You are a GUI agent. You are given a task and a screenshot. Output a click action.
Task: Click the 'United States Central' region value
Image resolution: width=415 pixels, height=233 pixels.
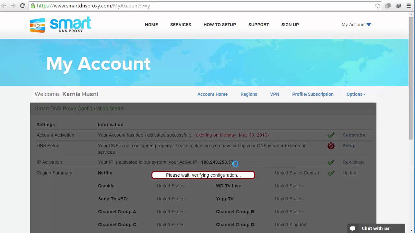297,173
